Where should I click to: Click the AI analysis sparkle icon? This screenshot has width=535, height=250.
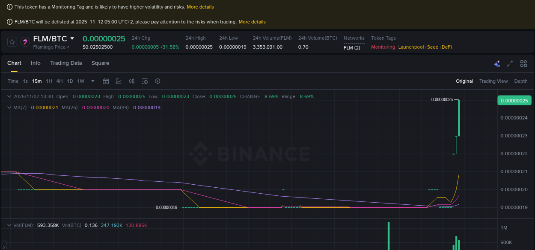497,63
